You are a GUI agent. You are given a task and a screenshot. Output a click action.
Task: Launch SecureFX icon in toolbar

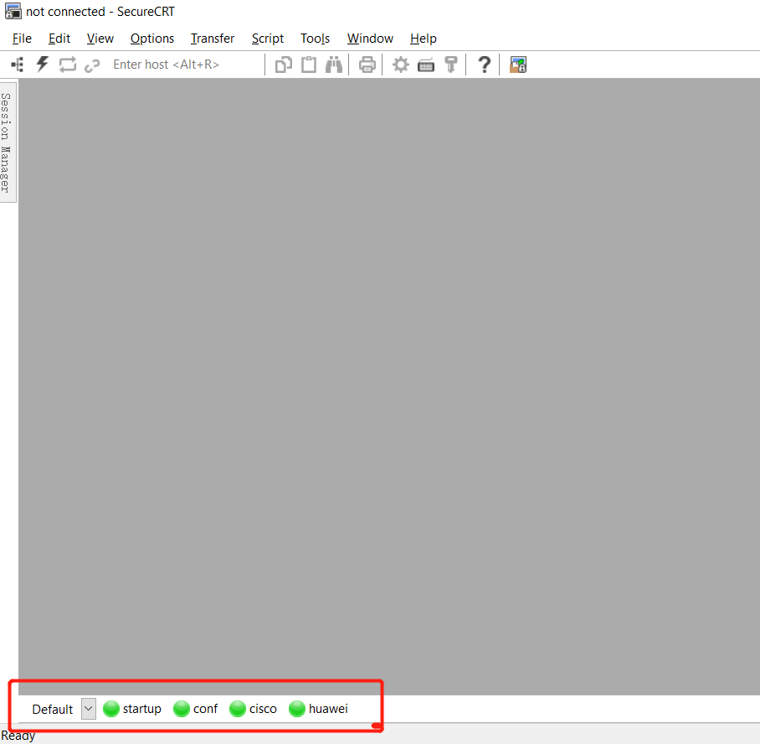517,65
